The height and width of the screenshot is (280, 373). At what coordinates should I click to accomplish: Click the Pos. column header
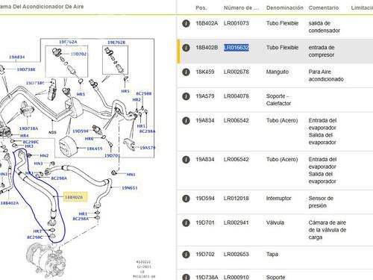pyautogui.click(x=201, y=7)
